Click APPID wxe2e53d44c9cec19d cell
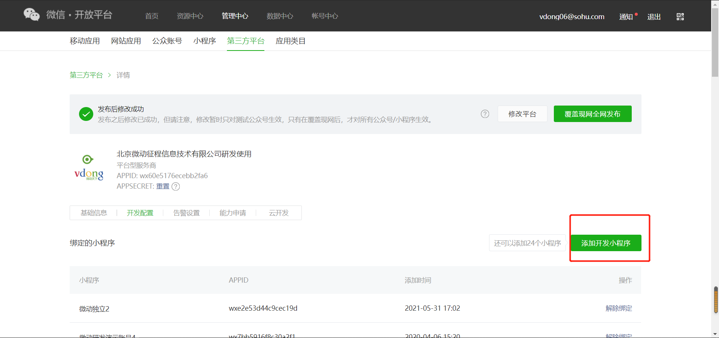Screen dimensions: 719x338 tap(263, 308)
